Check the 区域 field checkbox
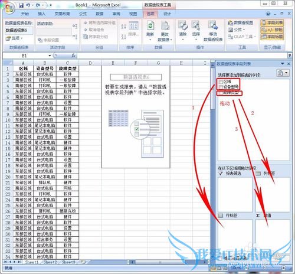295x274 pixels. [221, 81]
